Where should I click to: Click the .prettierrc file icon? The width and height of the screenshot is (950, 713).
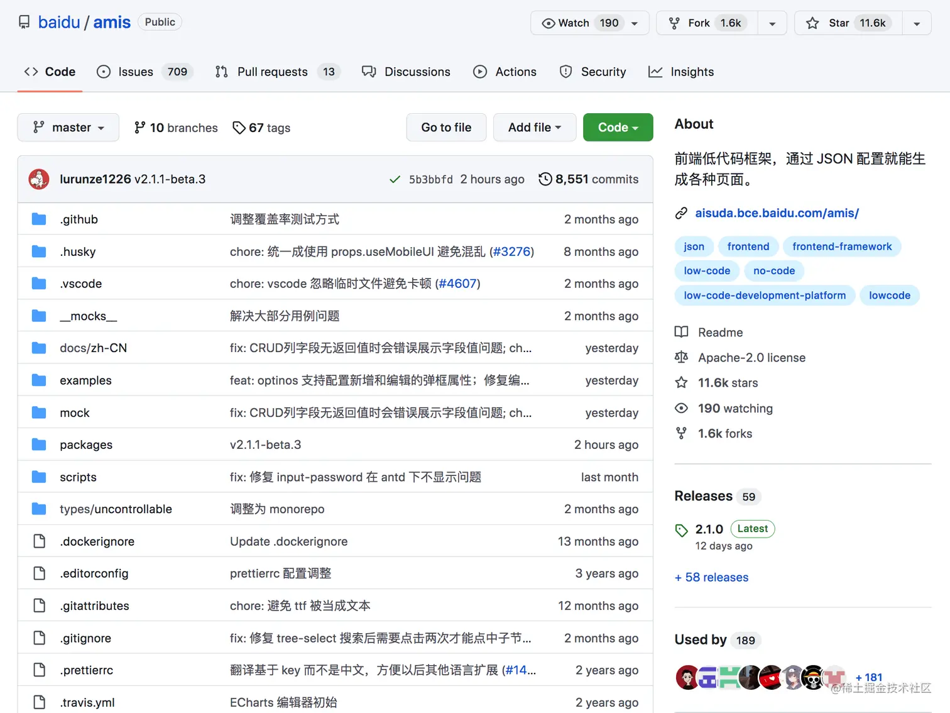[39, 670]
